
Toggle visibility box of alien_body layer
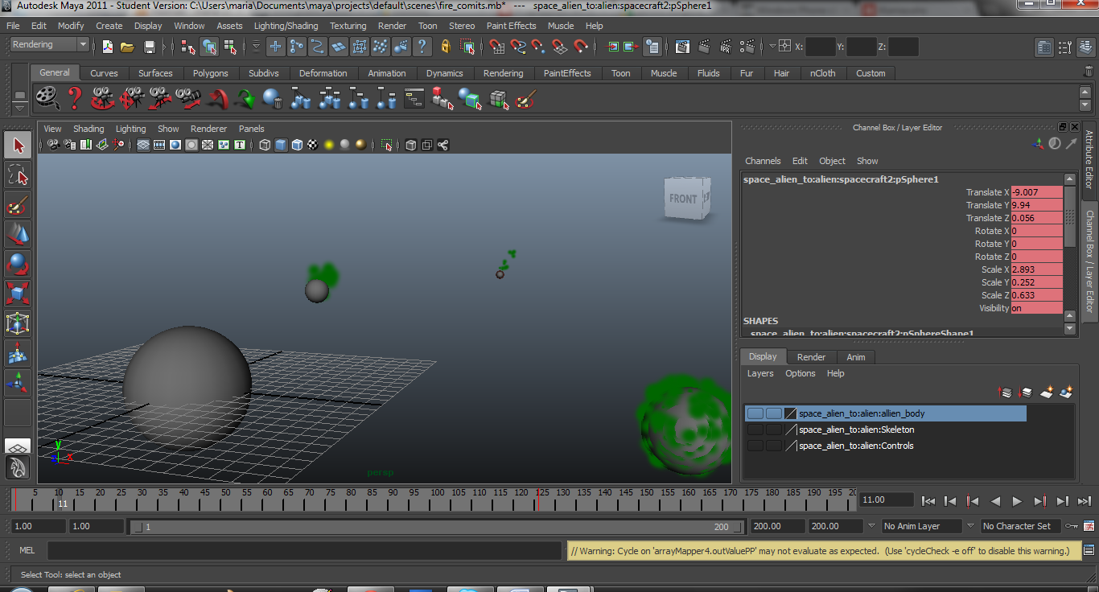pos(755,413)
